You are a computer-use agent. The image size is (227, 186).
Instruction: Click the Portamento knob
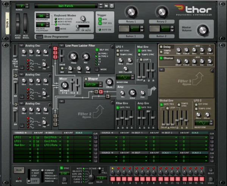(83, 18)
